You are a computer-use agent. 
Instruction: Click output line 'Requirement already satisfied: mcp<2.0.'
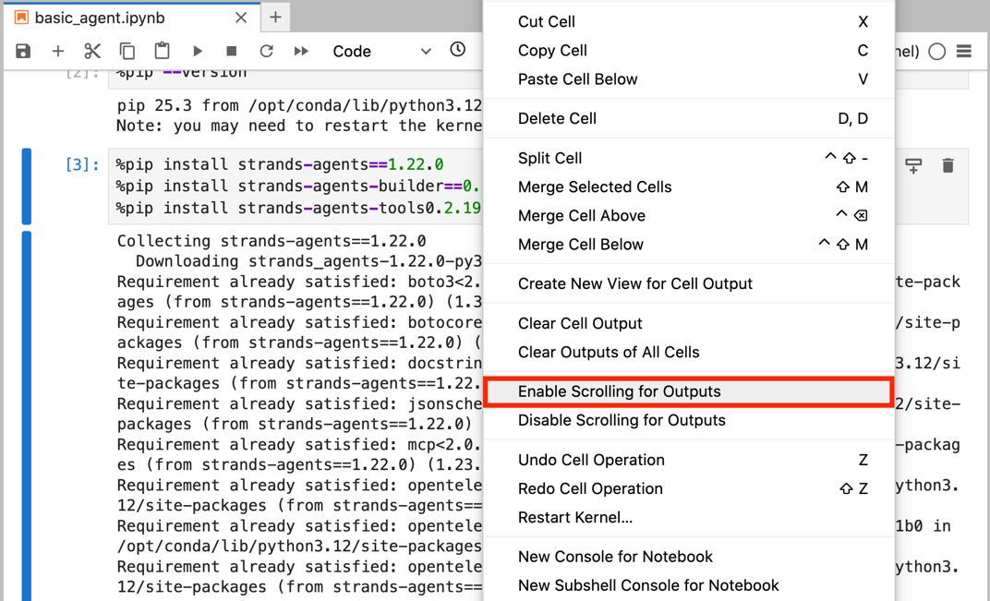(x=299, y=444)
